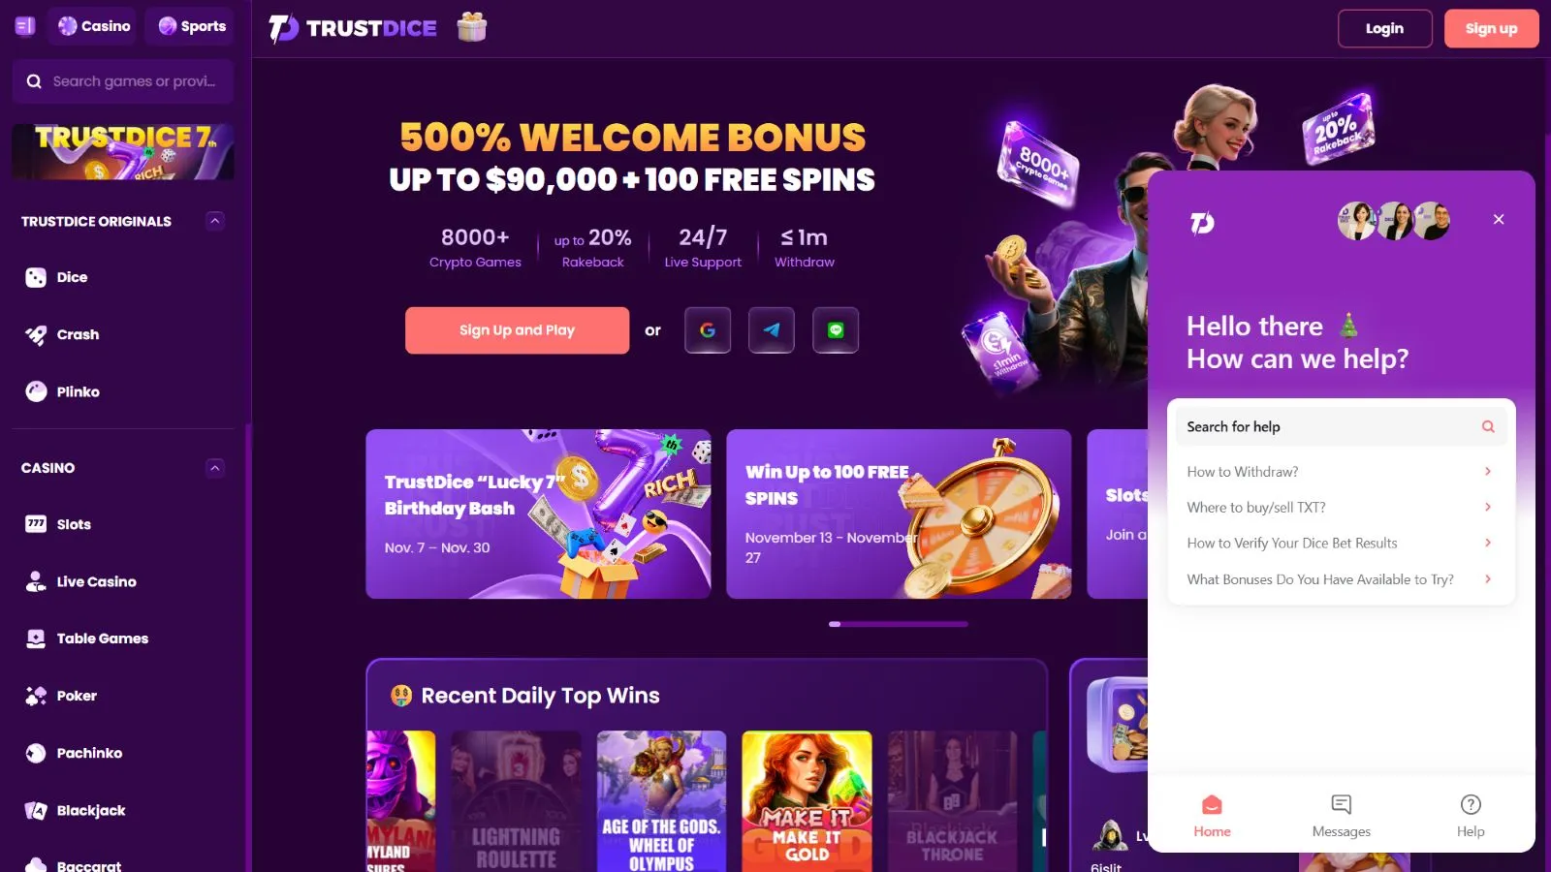The height and width of the screenshot is (872, 1551).
Task: Open the Make It Gold game thumbnail
Action: pos(807,801)
